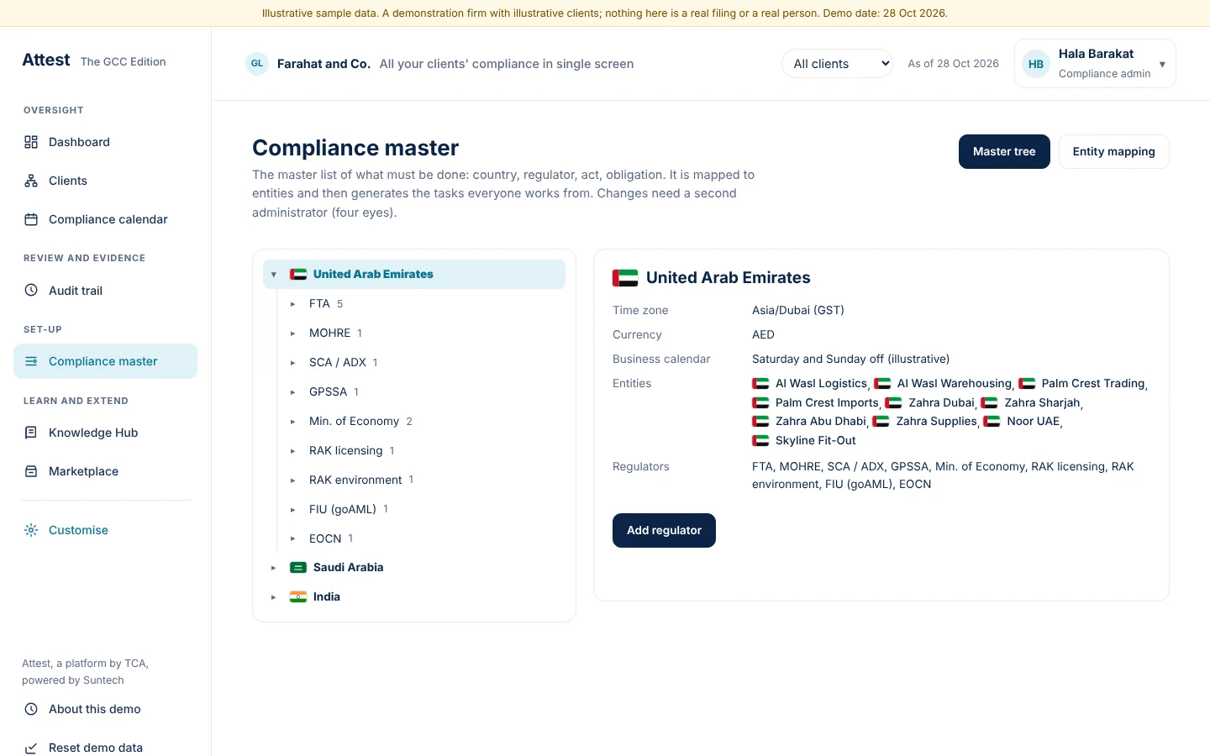Image resolution: width=1210 pixels, height=756 pixels.
Task: Open the All clients dropdown
Action: [x=837, y=64]
